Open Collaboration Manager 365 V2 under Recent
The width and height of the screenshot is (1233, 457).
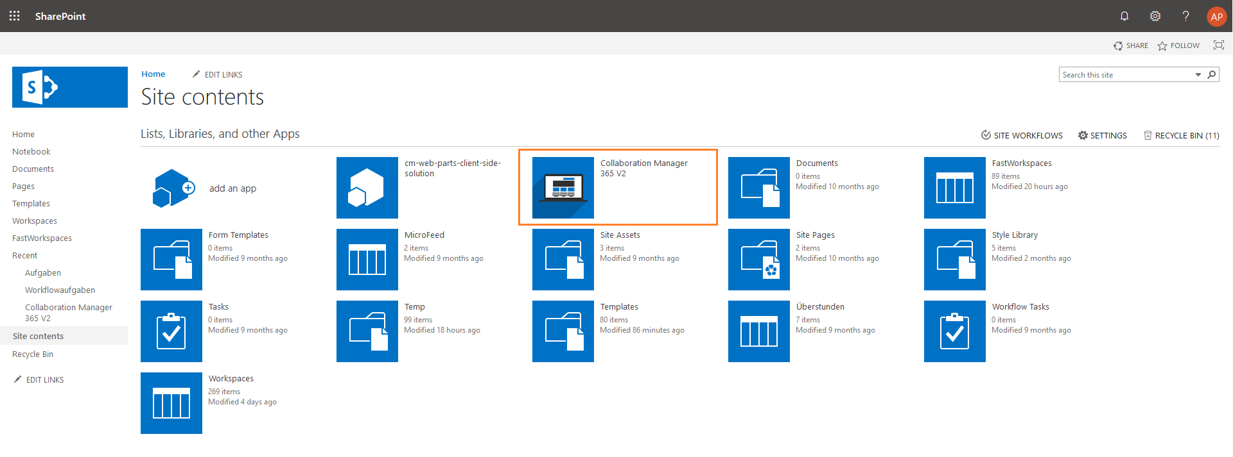(x=69, y=313)
